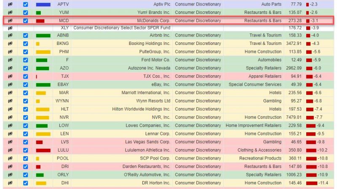
Task: Open the chart icon for Ford row
Action: click(x=10, y=60)
